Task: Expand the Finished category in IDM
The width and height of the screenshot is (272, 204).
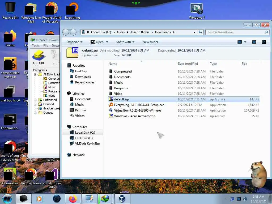Action: (35, 104)
